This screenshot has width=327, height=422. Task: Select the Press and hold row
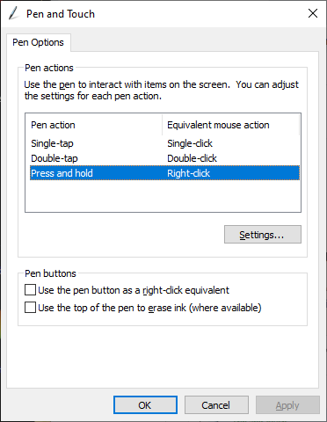[164, 173]
